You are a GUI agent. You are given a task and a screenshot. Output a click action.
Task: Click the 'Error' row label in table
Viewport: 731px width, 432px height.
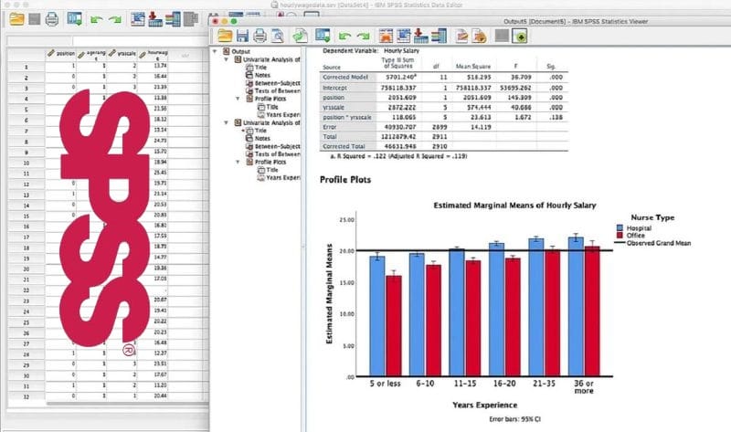coord(329,127)
